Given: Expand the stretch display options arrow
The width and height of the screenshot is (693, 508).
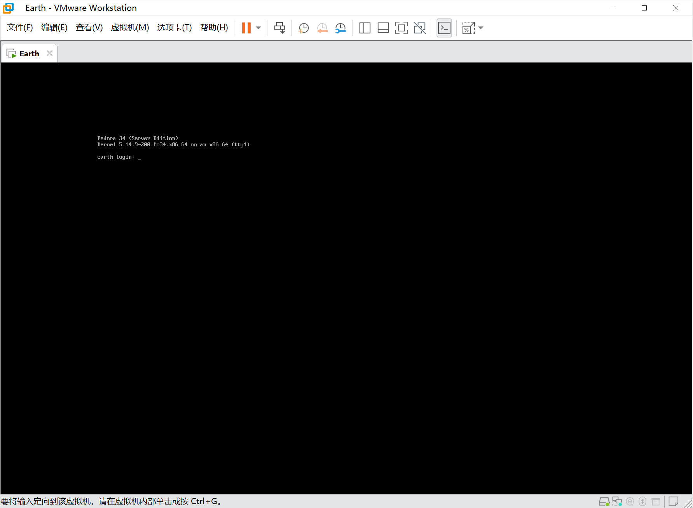Looking at the screenshot, I should (x=481, y=28).
